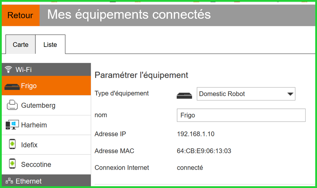Click the router icon beside Frigo entry
317x188 pixels.
[12, 86]
